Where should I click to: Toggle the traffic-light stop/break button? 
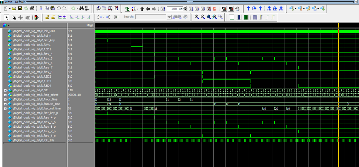(x=36, y=17)
